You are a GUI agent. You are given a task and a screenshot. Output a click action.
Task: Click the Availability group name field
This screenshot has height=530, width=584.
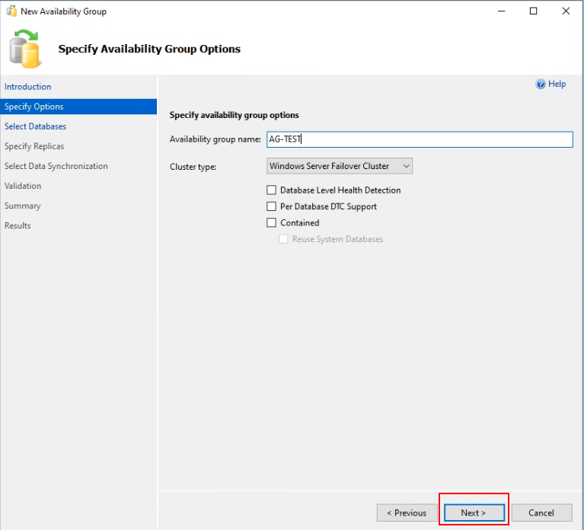click(420, 139)
